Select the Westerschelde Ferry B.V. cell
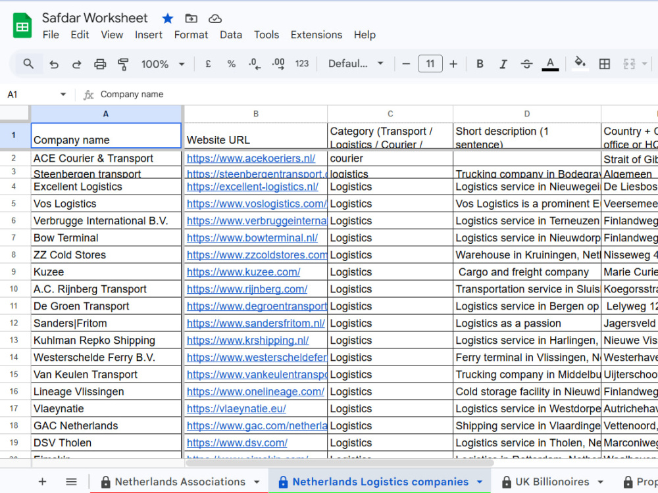658x493 pixels. (x=106, y=358)
